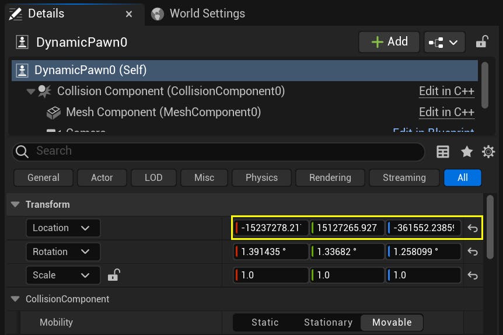Reset Rotation to default arrow
The image size is (503, 335).
473,252
